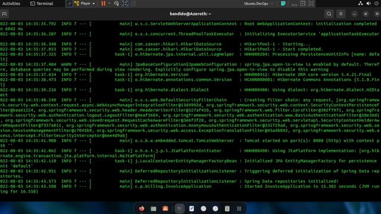Open the Text Editor from the dock
The image size is (381, 214).
tap(192, 209)
